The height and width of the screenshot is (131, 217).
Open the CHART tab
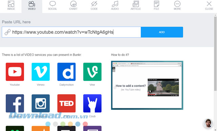[73, 6]
